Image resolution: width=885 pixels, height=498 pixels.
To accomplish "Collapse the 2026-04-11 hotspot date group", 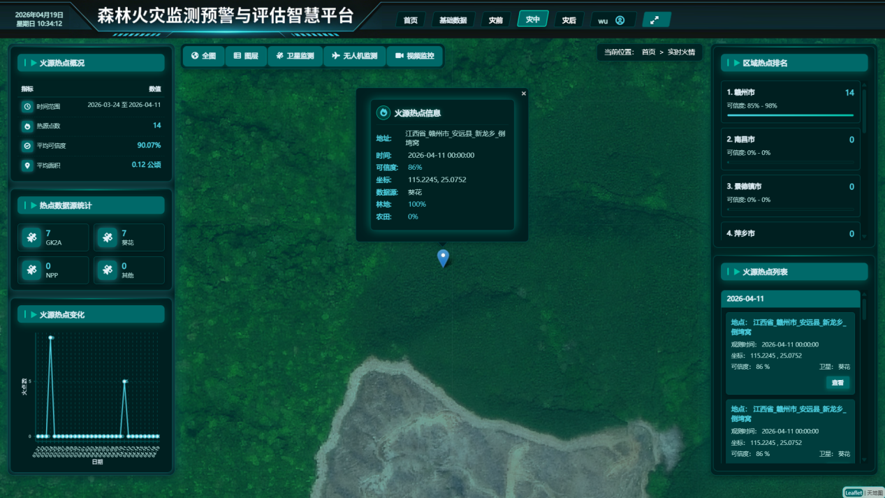I will [790, 298].
